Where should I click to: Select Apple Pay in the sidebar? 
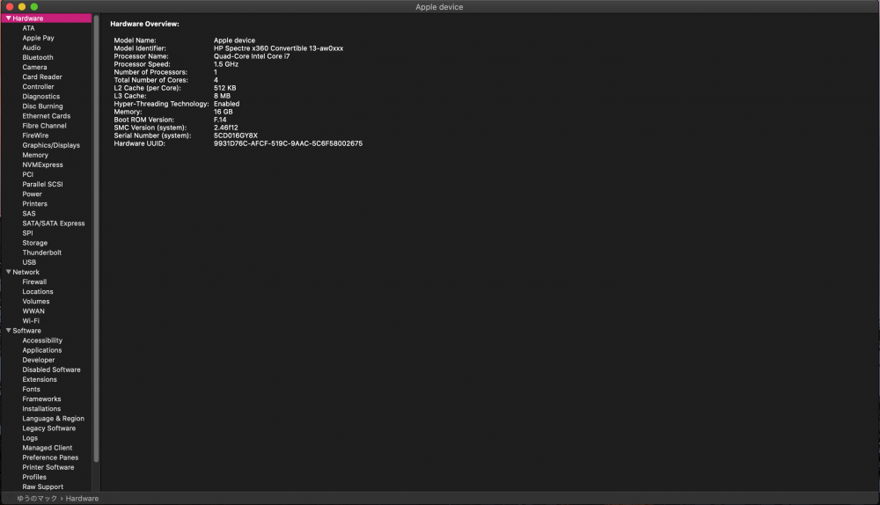[x=38, y=38]
